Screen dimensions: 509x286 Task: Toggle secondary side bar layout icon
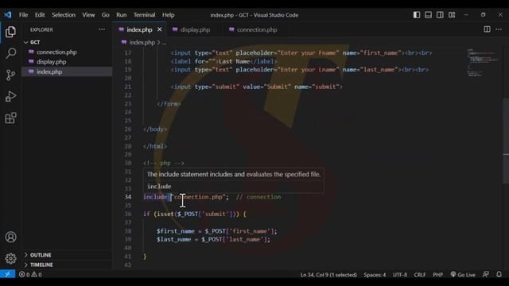click(440, 15)
